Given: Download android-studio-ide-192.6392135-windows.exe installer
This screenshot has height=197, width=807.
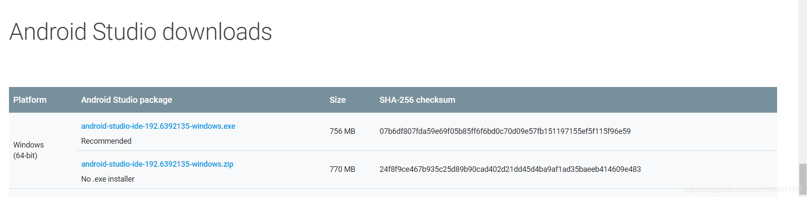Looking at the screenshot, I should (x=158, y=126).
